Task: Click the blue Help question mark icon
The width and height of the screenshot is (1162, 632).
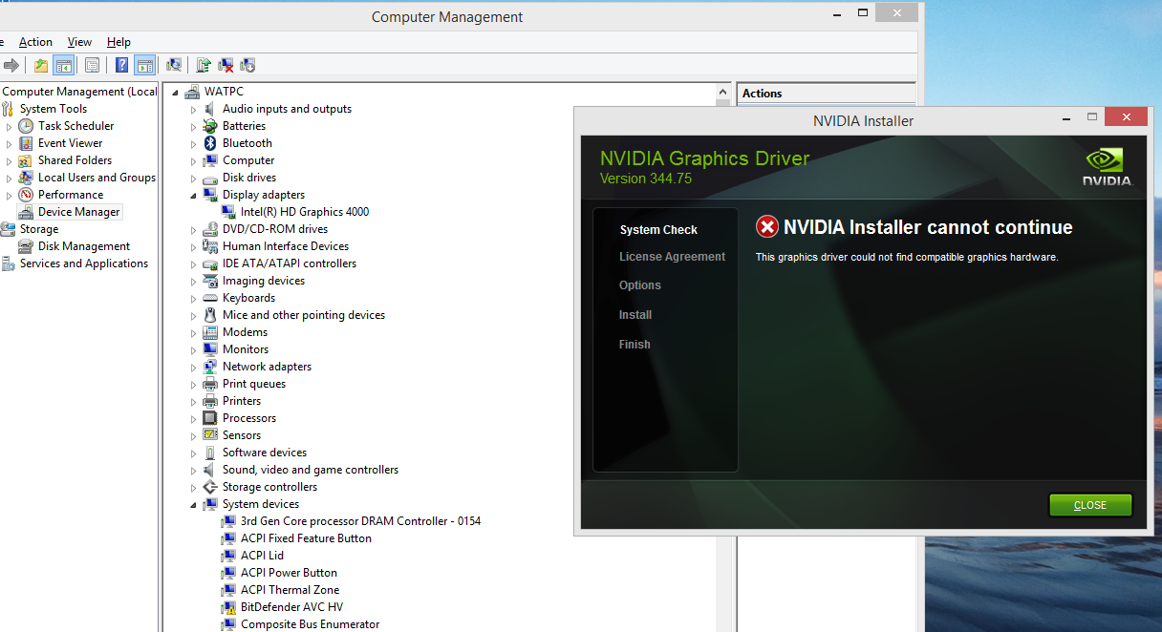Action: (122, 65)
